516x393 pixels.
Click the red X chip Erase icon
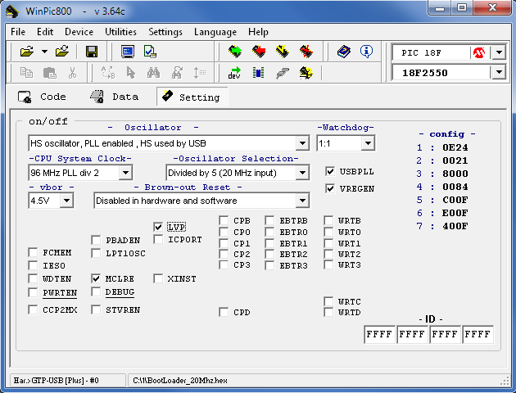coord(306,52)
